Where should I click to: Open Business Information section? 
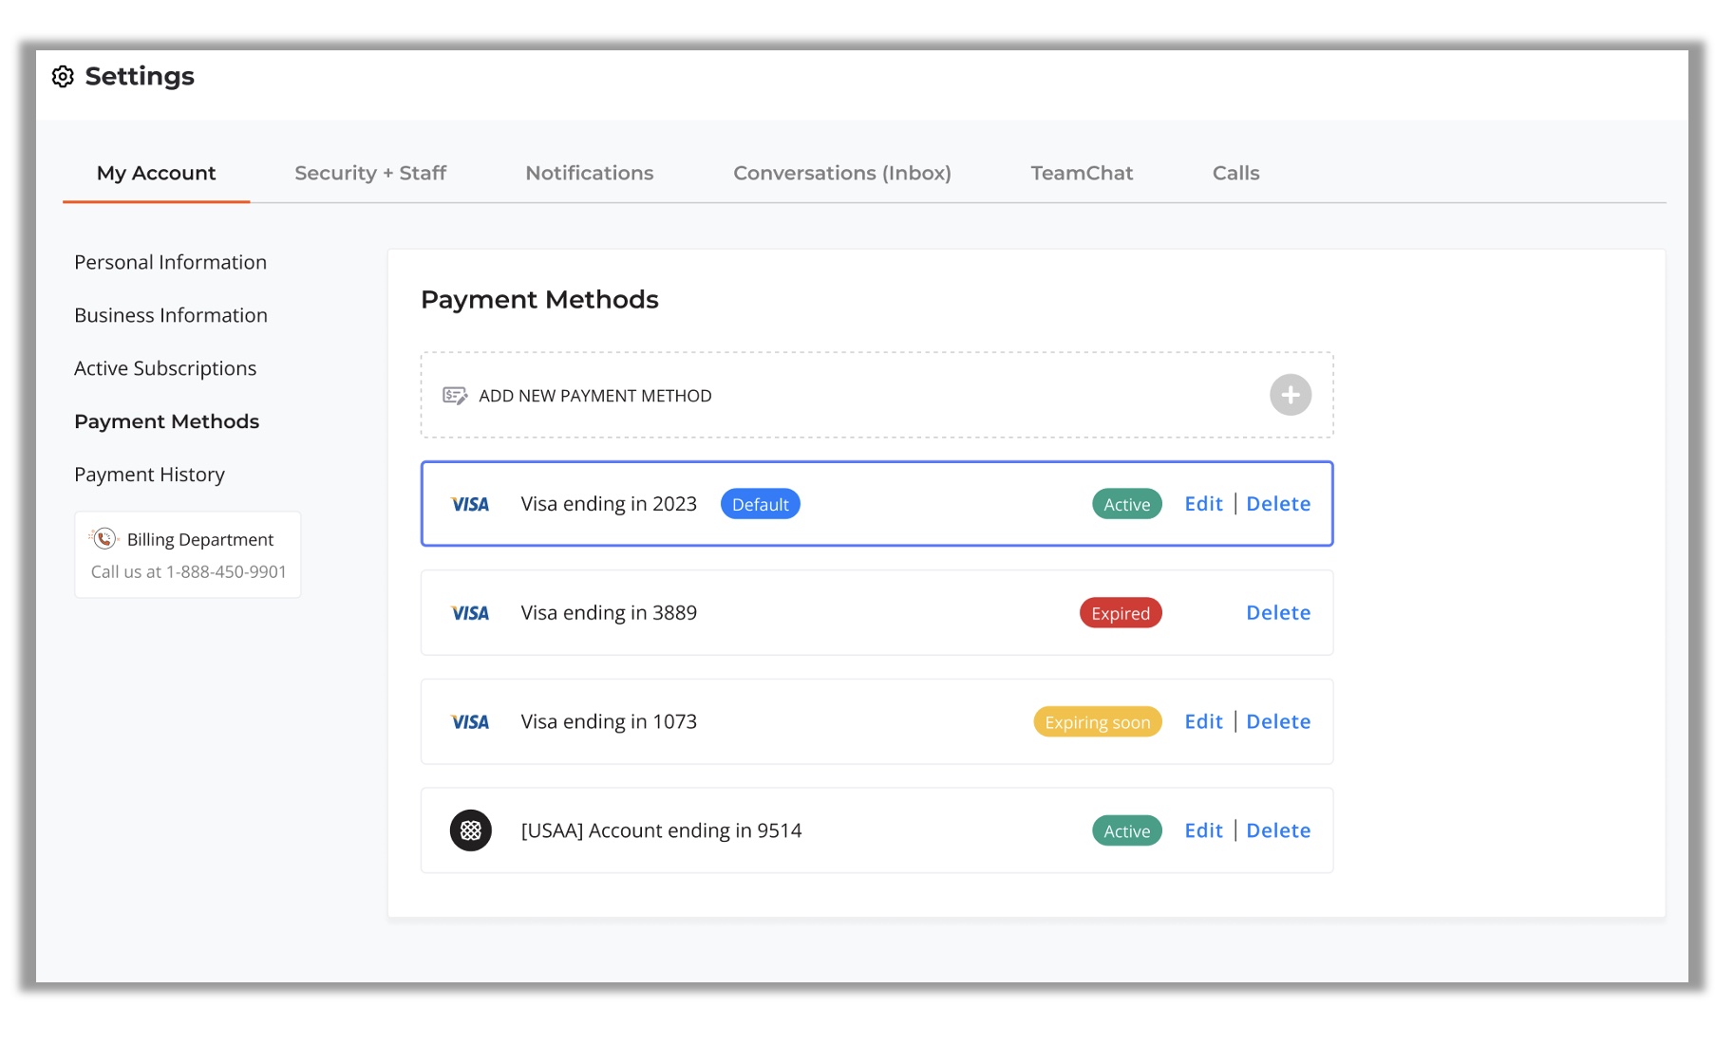[x=171, y=315]
